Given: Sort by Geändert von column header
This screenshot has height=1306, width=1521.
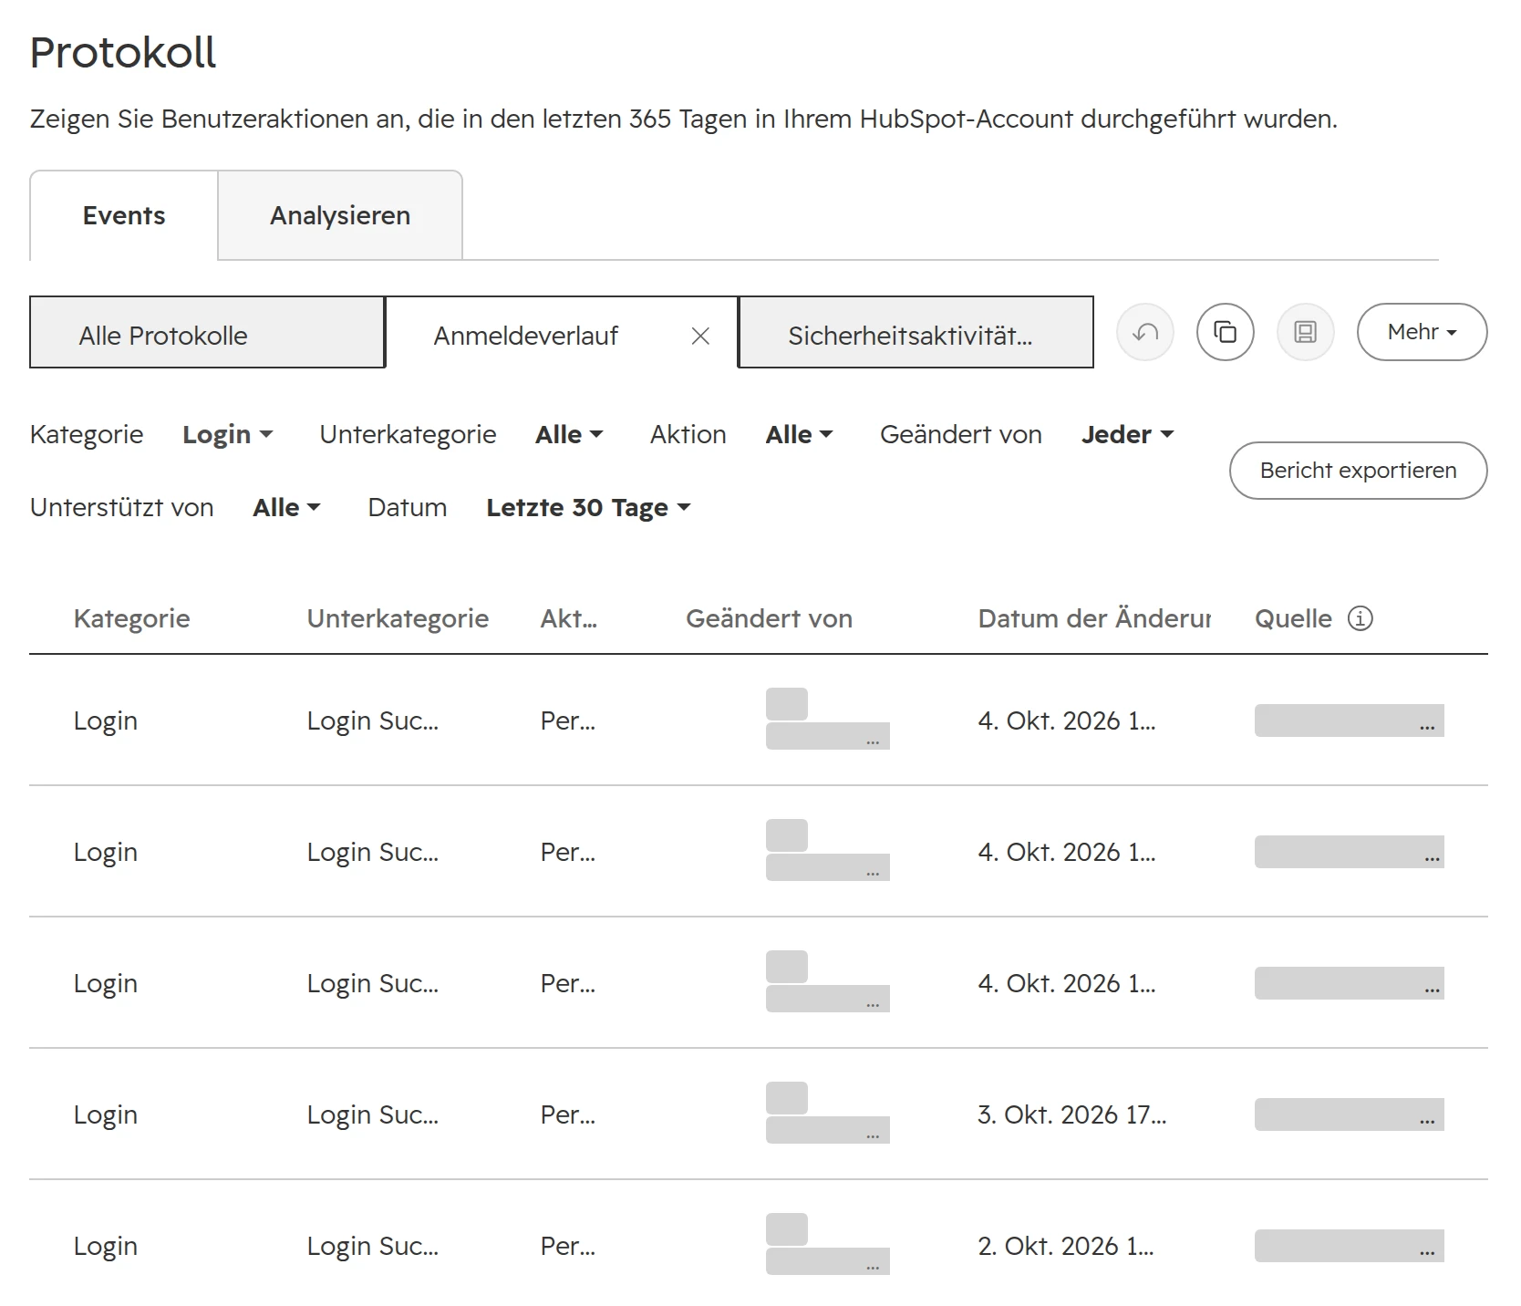Looking at the screenshot, I should pyautogui.click(x=769, y=618).
